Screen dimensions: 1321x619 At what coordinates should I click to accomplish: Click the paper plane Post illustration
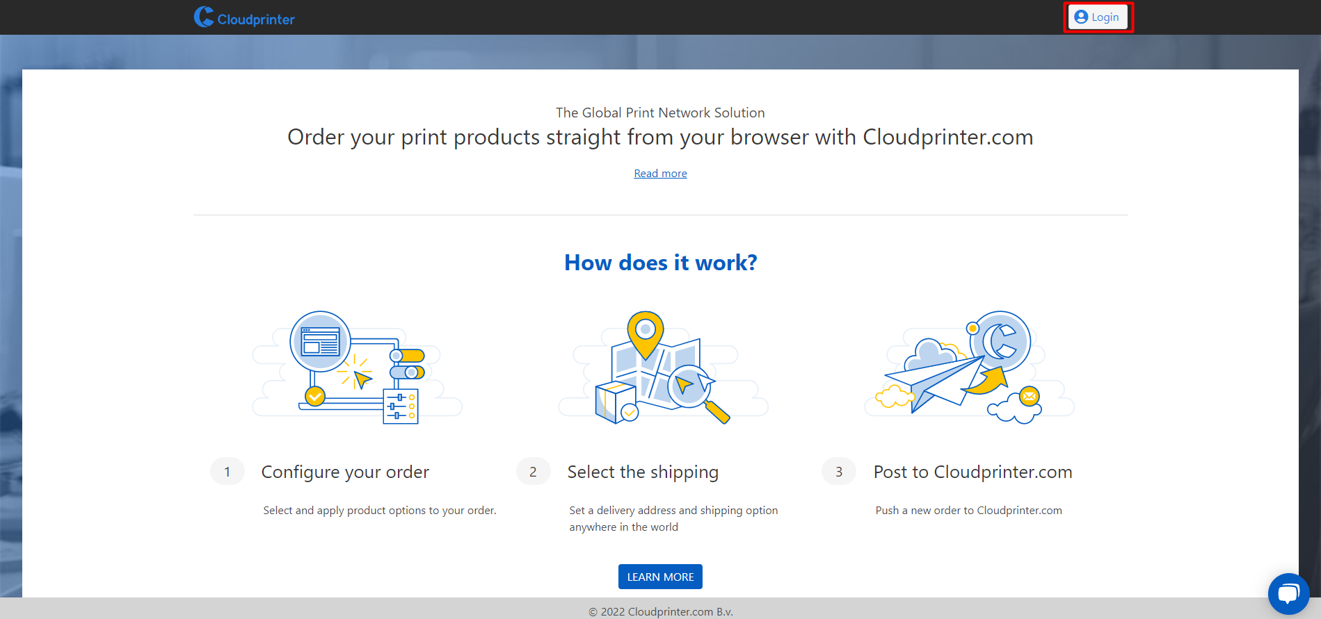point(969,368)
